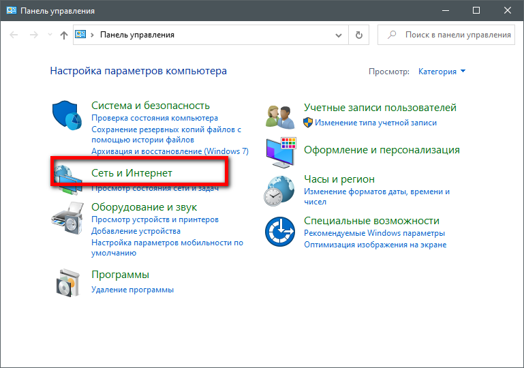Image resolution: width=524 pixels, height=368 pixels.
Task: Click the Programs disc box icon
Action: pos(68,283)
